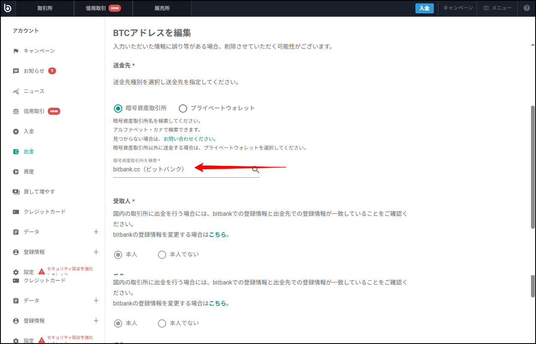This screenshot has height=344, width=536.
Task: Click the line starting 暗号資産取引所以外に送金する場合は
Action: point(210,148)
